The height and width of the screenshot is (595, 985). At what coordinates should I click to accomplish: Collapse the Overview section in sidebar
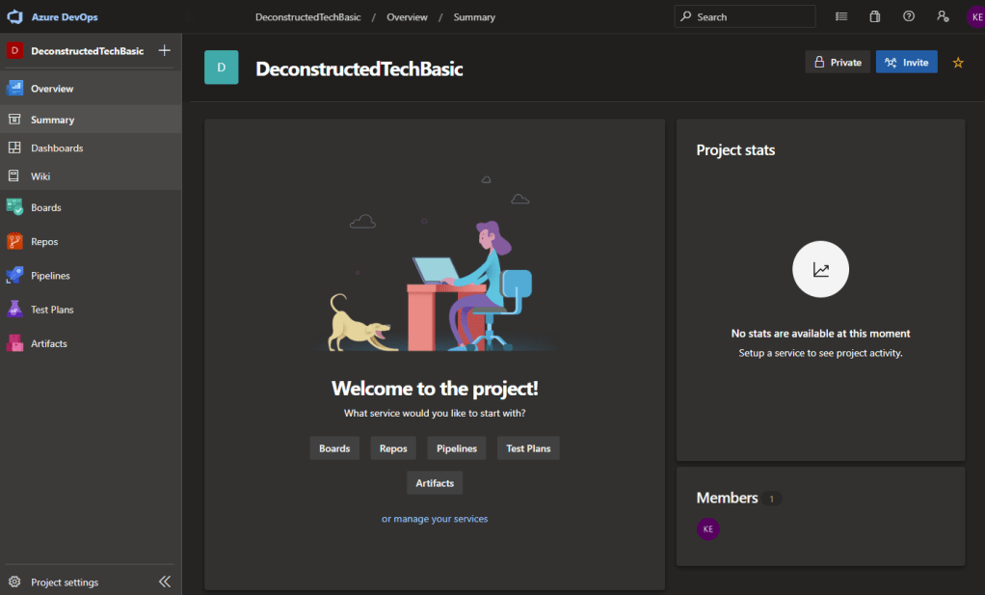(52, 89)
